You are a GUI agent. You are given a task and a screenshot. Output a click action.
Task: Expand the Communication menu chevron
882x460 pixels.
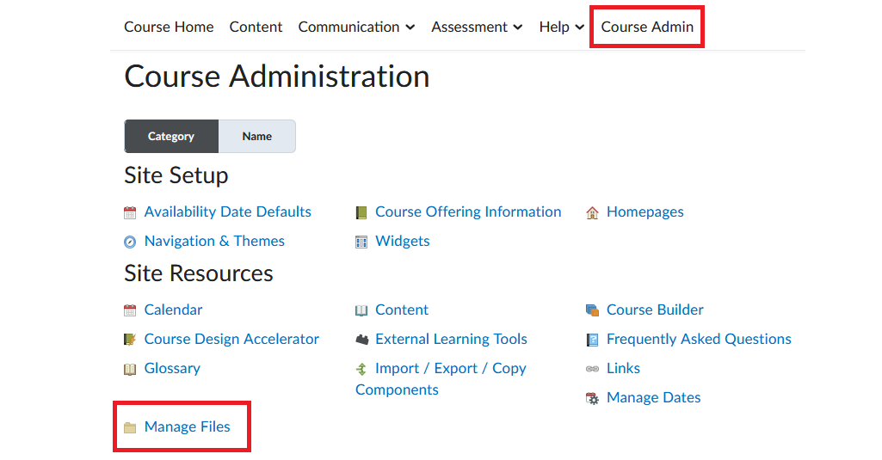410,27
